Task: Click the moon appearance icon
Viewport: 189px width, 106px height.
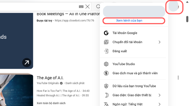Action: coord(106,95)
